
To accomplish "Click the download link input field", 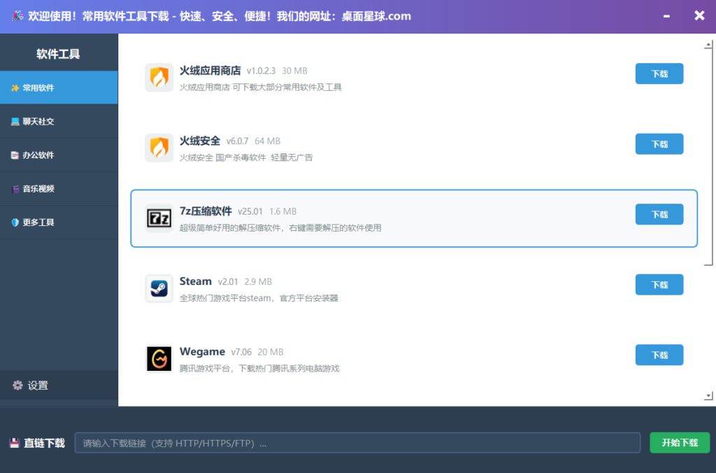I will pos(358,442).
